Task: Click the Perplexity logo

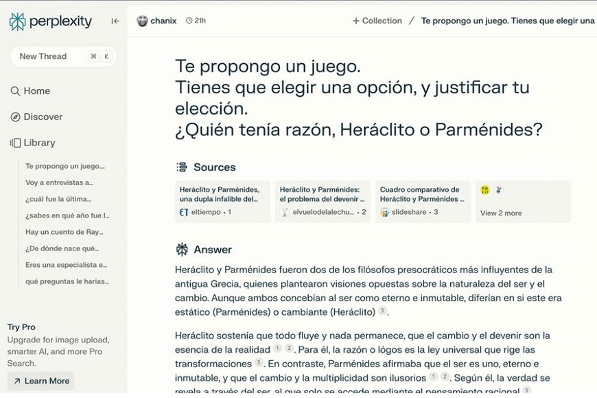Action: click(50, 21)
